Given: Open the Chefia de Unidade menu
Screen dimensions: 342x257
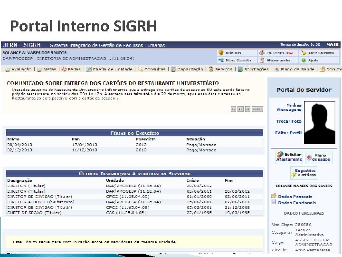Looking at the screenshot, I should pos(113,69).
